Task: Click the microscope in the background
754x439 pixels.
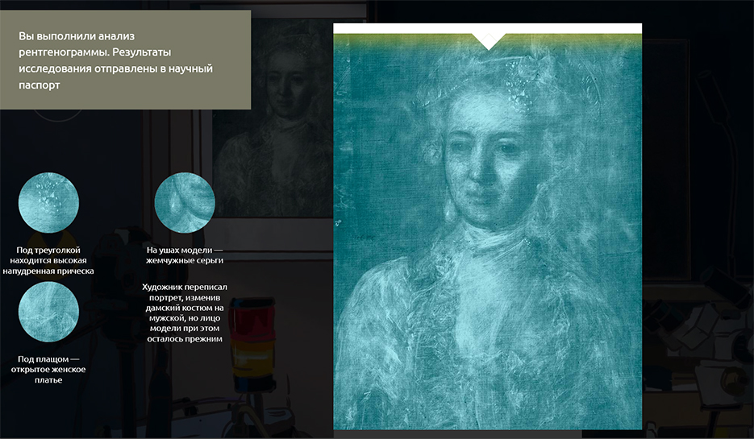Action: [710, 322]
